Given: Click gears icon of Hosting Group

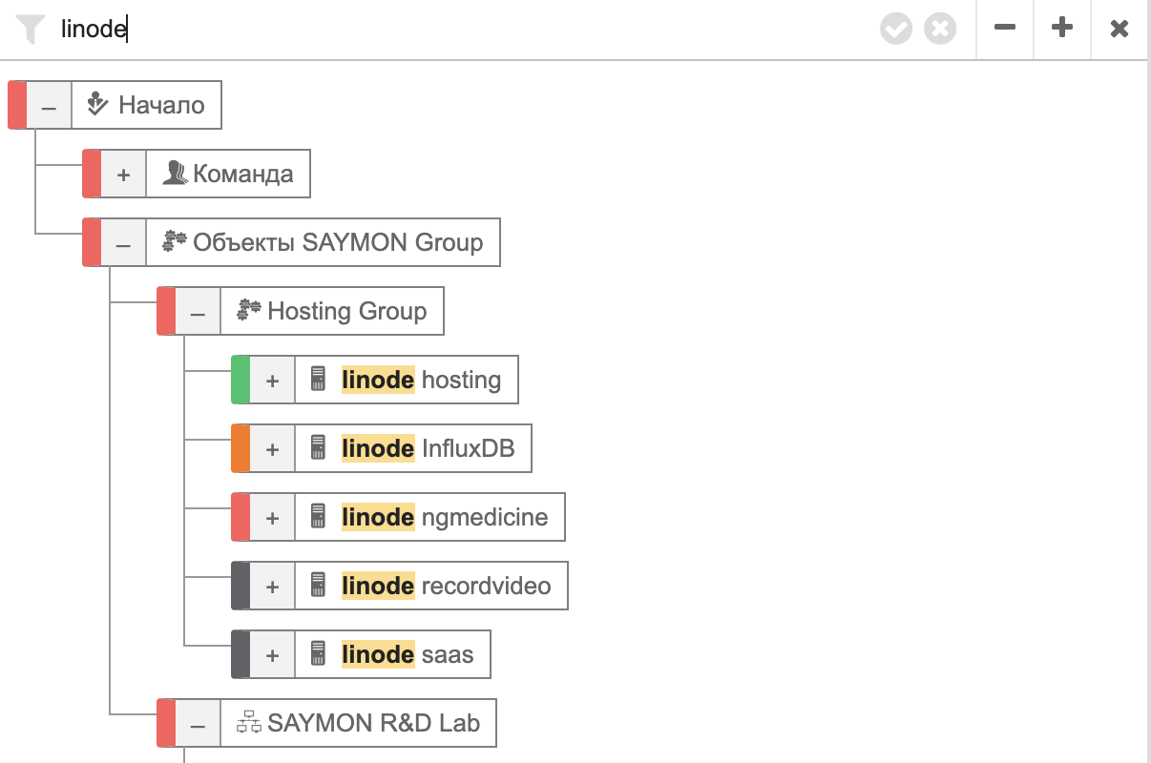Looking at the screenshot, I should pos(248,310).
